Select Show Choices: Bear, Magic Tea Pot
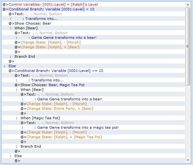This screenshot has height=165, width=193. [94, 85]
